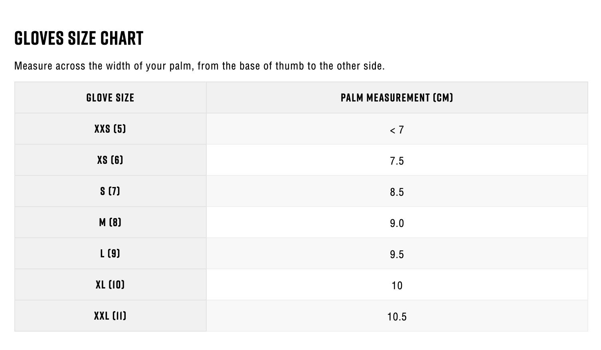This screenshot has height=350, width=601.
Task: Click the 7.5 palm measurement value
Action: tap(397, 161)
